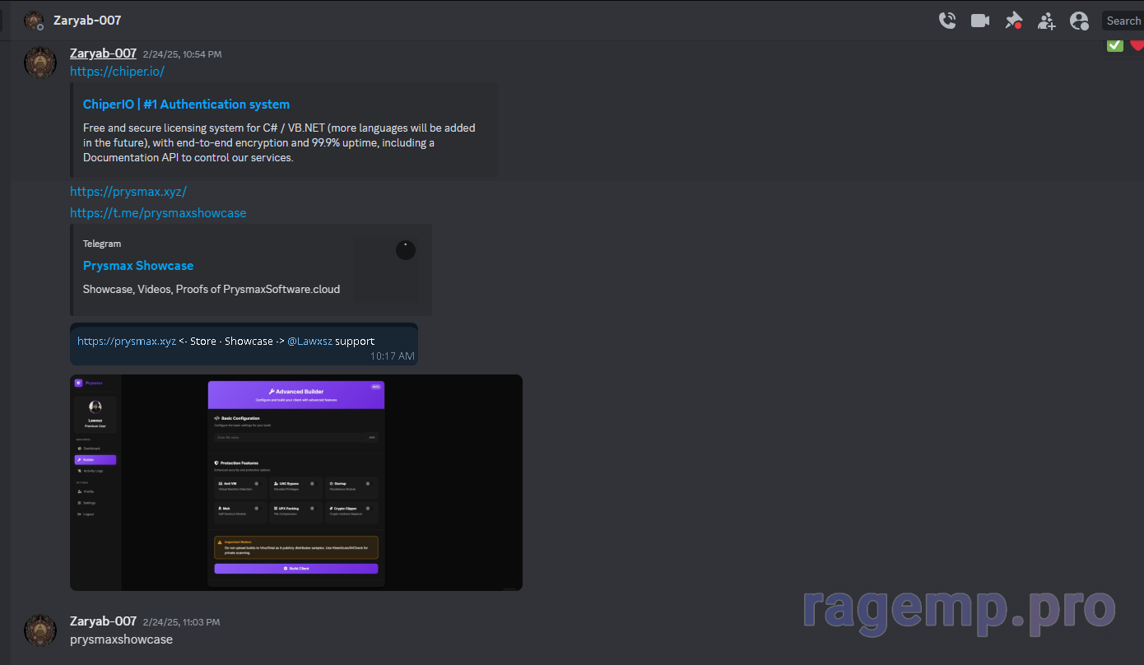The image size is (1144, 665).
Task: Open the https://t.me/prysmaxshowcase link
Action: 158,213
